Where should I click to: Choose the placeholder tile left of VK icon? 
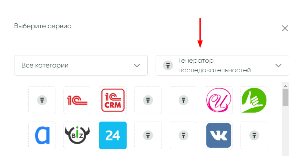coord(184,135)
